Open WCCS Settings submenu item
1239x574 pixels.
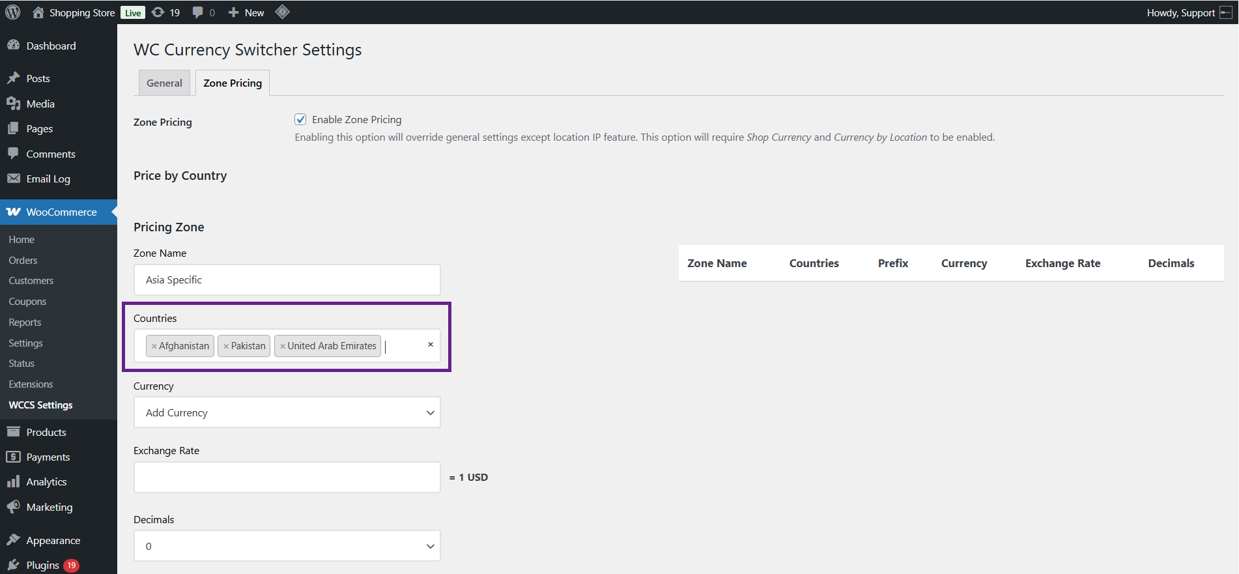pos(40,405)
